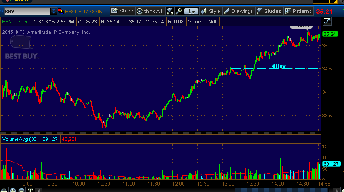
Task: Expand the BBY symbol dropdown arrow
Action: tap(54, 11)
